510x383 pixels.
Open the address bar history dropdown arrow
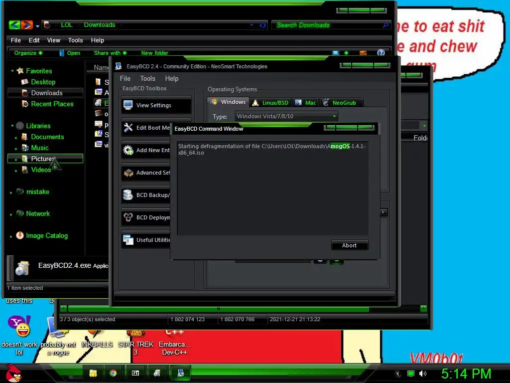click(x=252, y=25)
